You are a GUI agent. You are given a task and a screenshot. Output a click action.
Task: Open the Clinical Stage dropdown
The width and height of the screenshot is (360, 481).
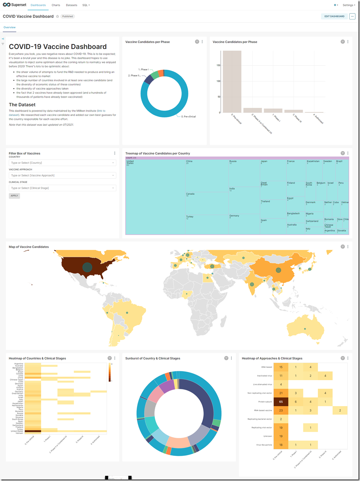point(63,188)
